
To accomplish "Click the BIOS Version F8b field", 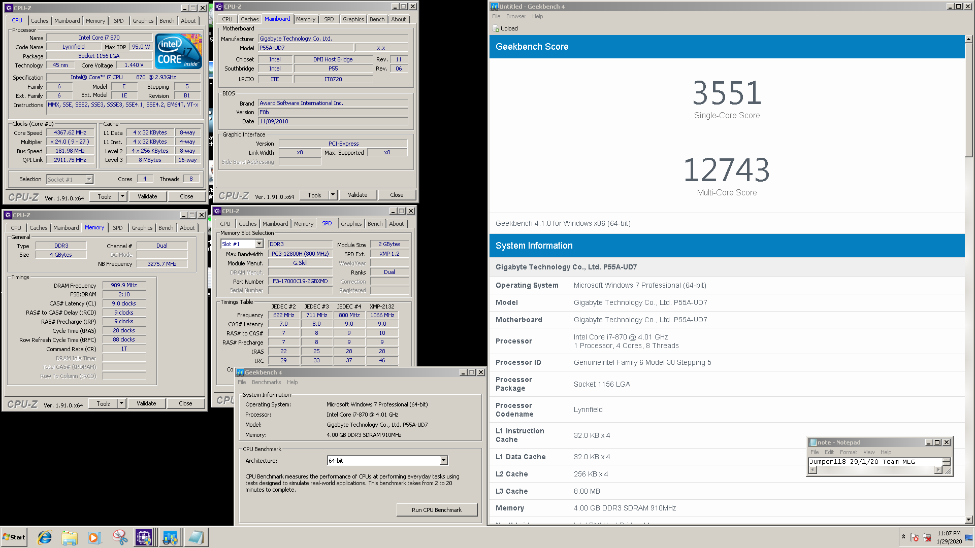I will click(333, 112).
